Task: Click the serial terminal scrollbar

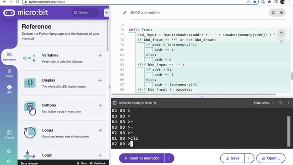Action: pyautogui.click(x=289, y=132)
